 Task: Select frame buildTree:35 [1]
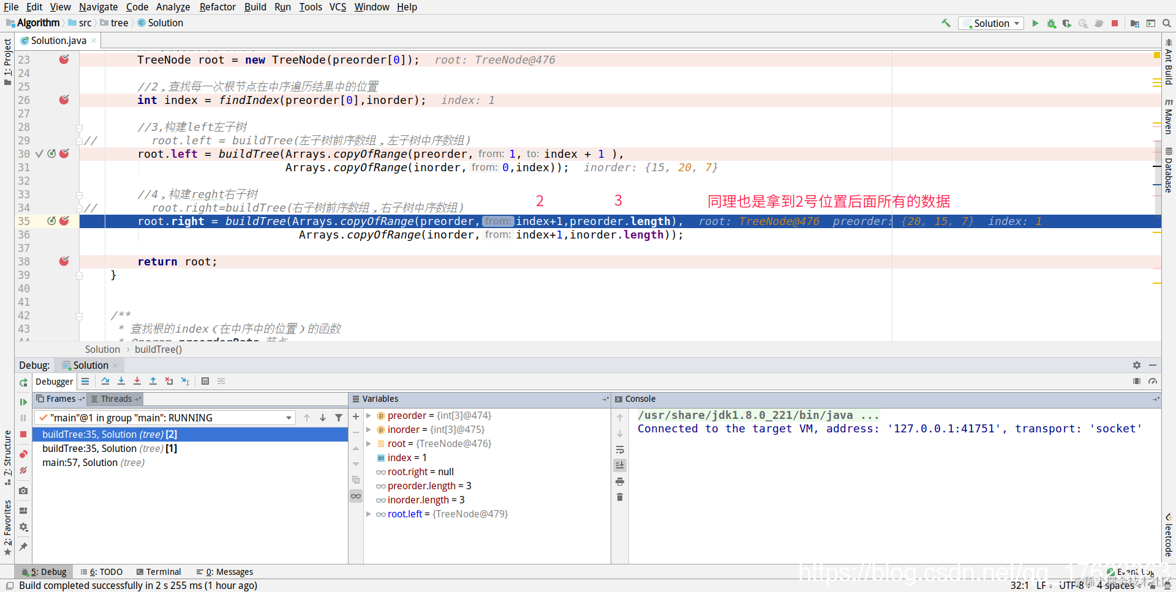pos(110,448)
